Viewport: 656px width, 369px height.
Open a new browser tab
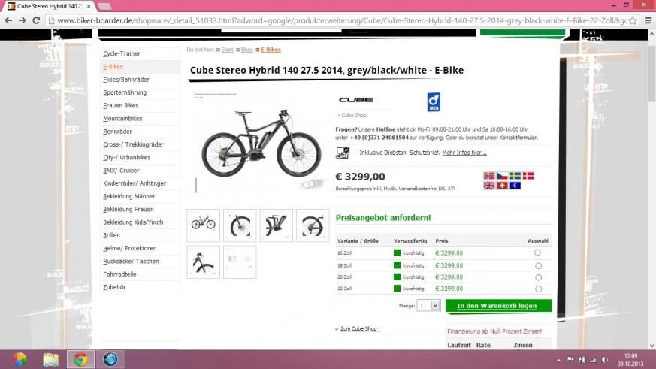point(104,6)
